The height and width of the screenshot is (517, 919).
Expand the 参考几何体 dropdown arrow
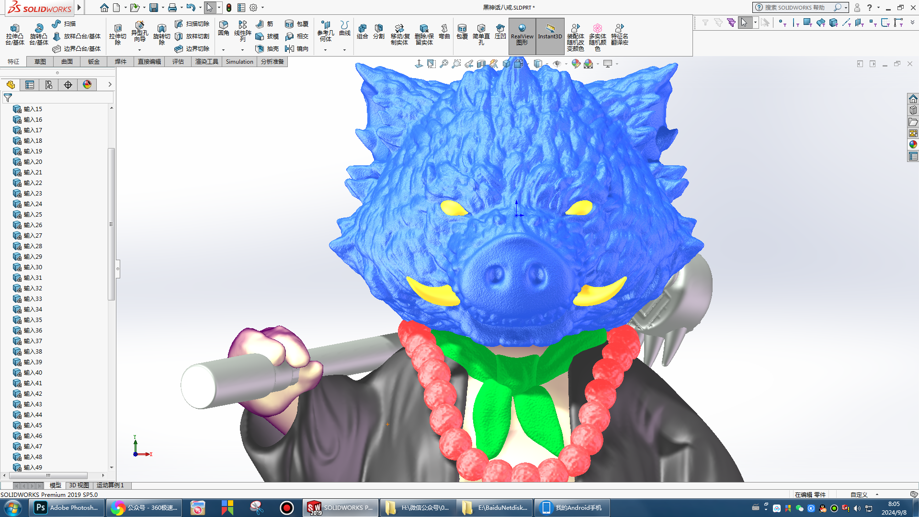click(x=326, y=50)
